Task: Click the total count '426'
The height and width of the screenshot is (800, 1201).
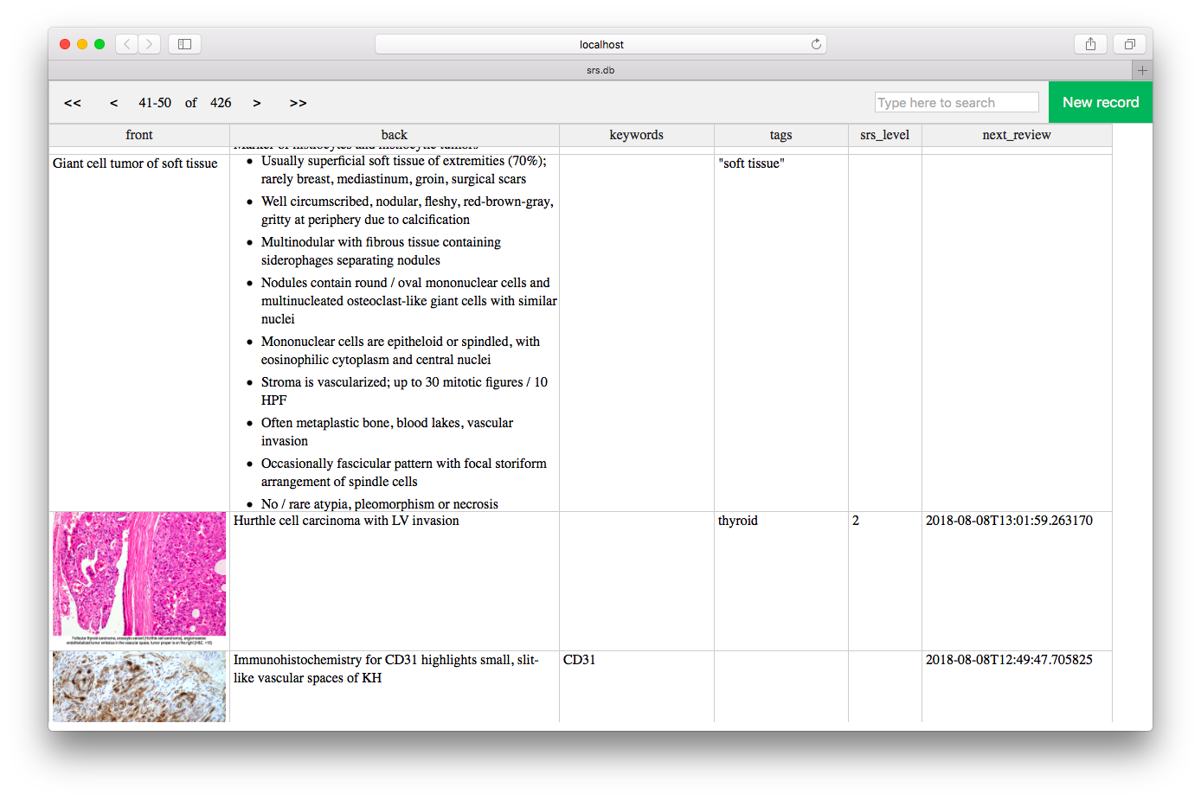Action: point(221,103)
